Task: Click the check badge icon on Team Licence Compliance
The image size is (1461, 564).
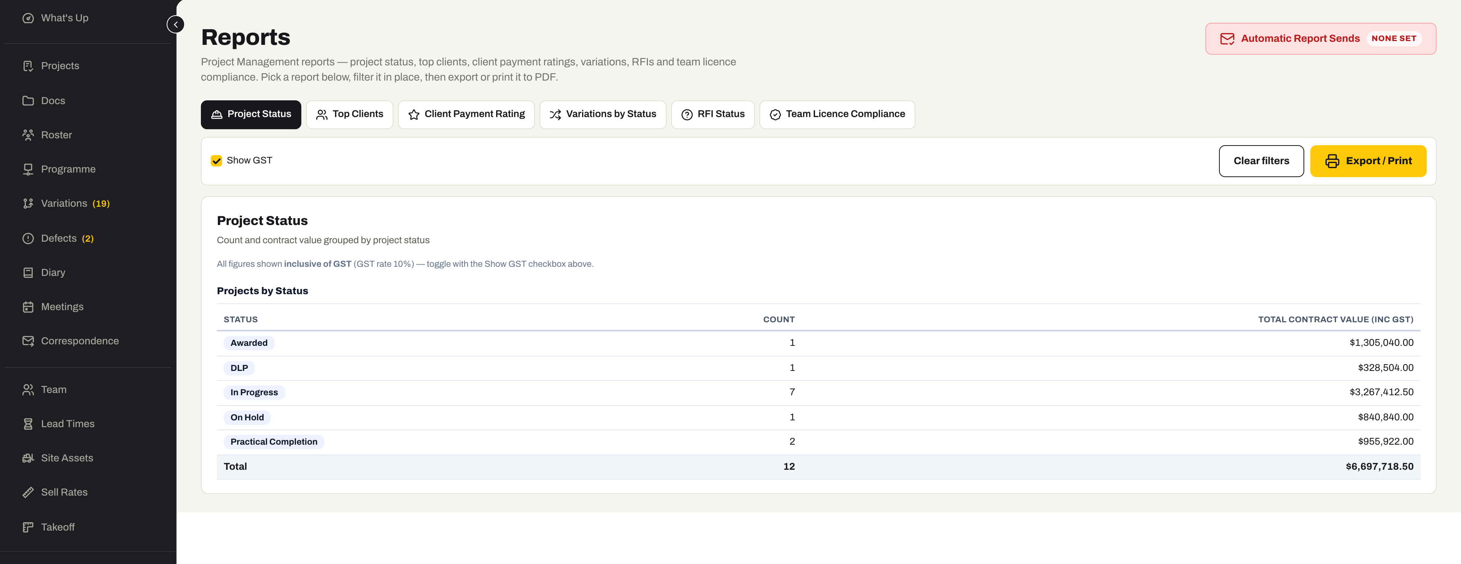Action: point(775,114)
